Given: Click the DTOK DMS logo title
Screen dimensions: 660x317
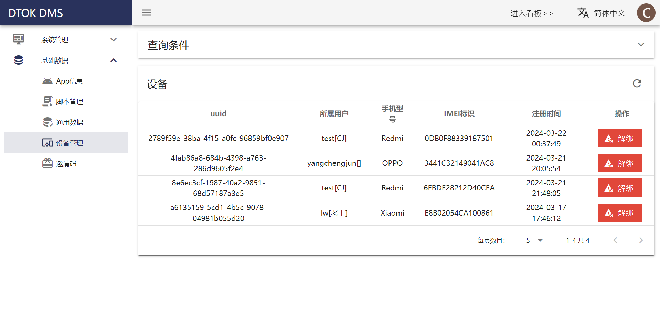Looking at the screenshot, I should click(36, 13).
